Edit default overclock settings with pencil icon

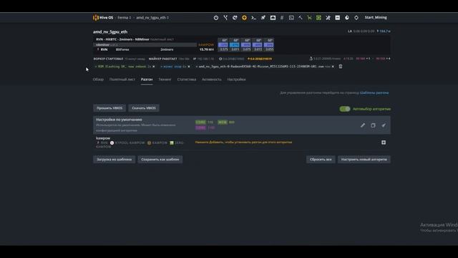[363, 125]
